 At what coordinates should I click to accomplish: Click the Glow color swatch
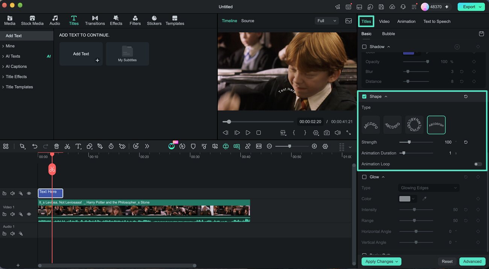pos(405,199)
